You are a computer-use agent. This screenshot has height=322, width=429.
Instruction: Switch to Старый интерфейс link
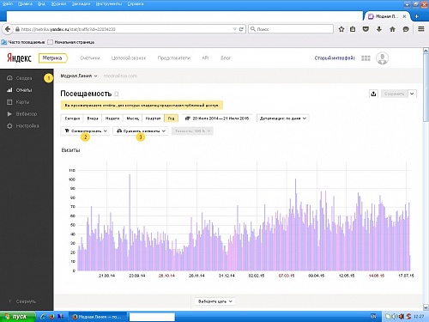[335, 58]
